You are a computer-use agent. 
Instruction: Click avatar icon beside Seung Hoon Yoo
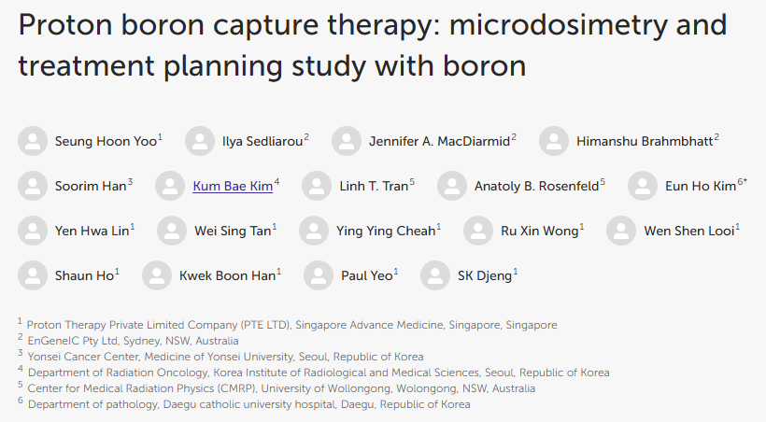[x=32, y=141]
